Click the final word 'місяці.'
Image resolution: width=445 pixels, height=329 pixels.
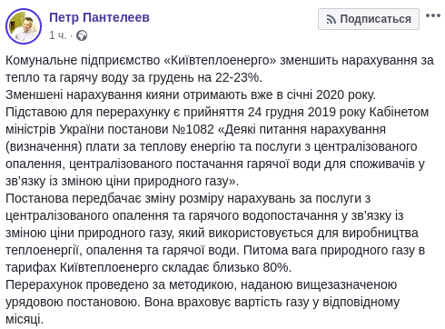tap(25, 319)
